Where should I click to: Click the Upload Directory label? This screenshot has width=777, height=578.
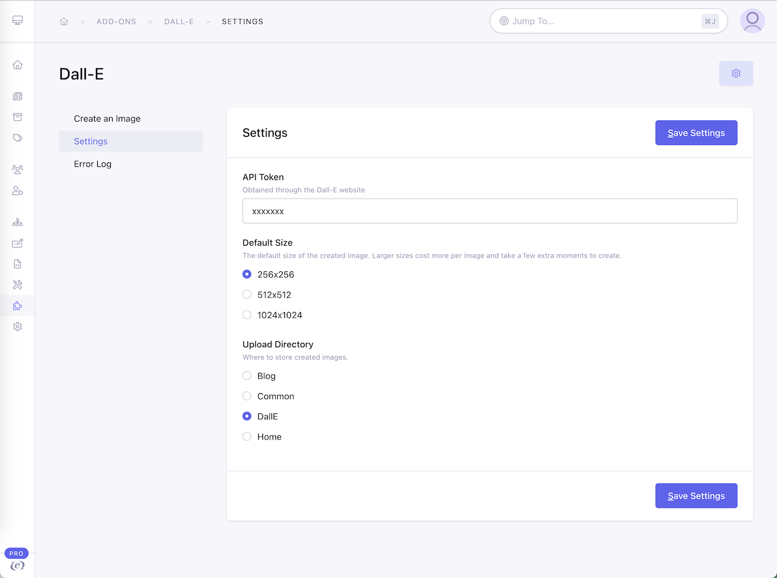(278, 344)
